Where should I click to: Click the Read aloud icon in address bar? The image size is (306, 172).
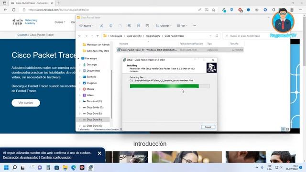point(199,10)
